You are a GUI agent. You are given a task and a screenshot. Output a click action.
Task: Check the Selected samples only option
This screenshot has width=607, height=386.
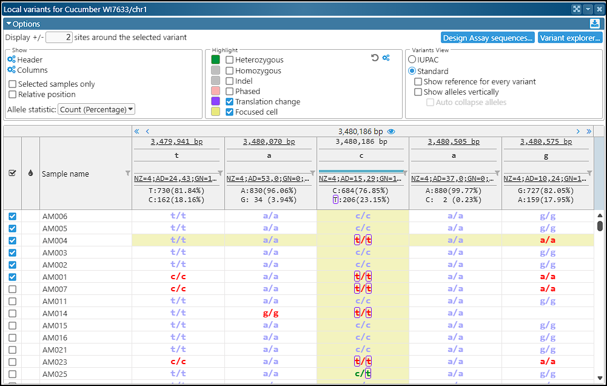coord(13,84)
